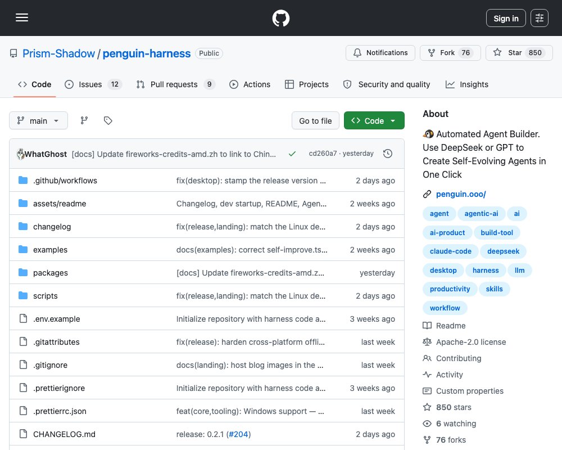562x450 pixels.
Task: Open the .env.example file
Action: [57, 319]
